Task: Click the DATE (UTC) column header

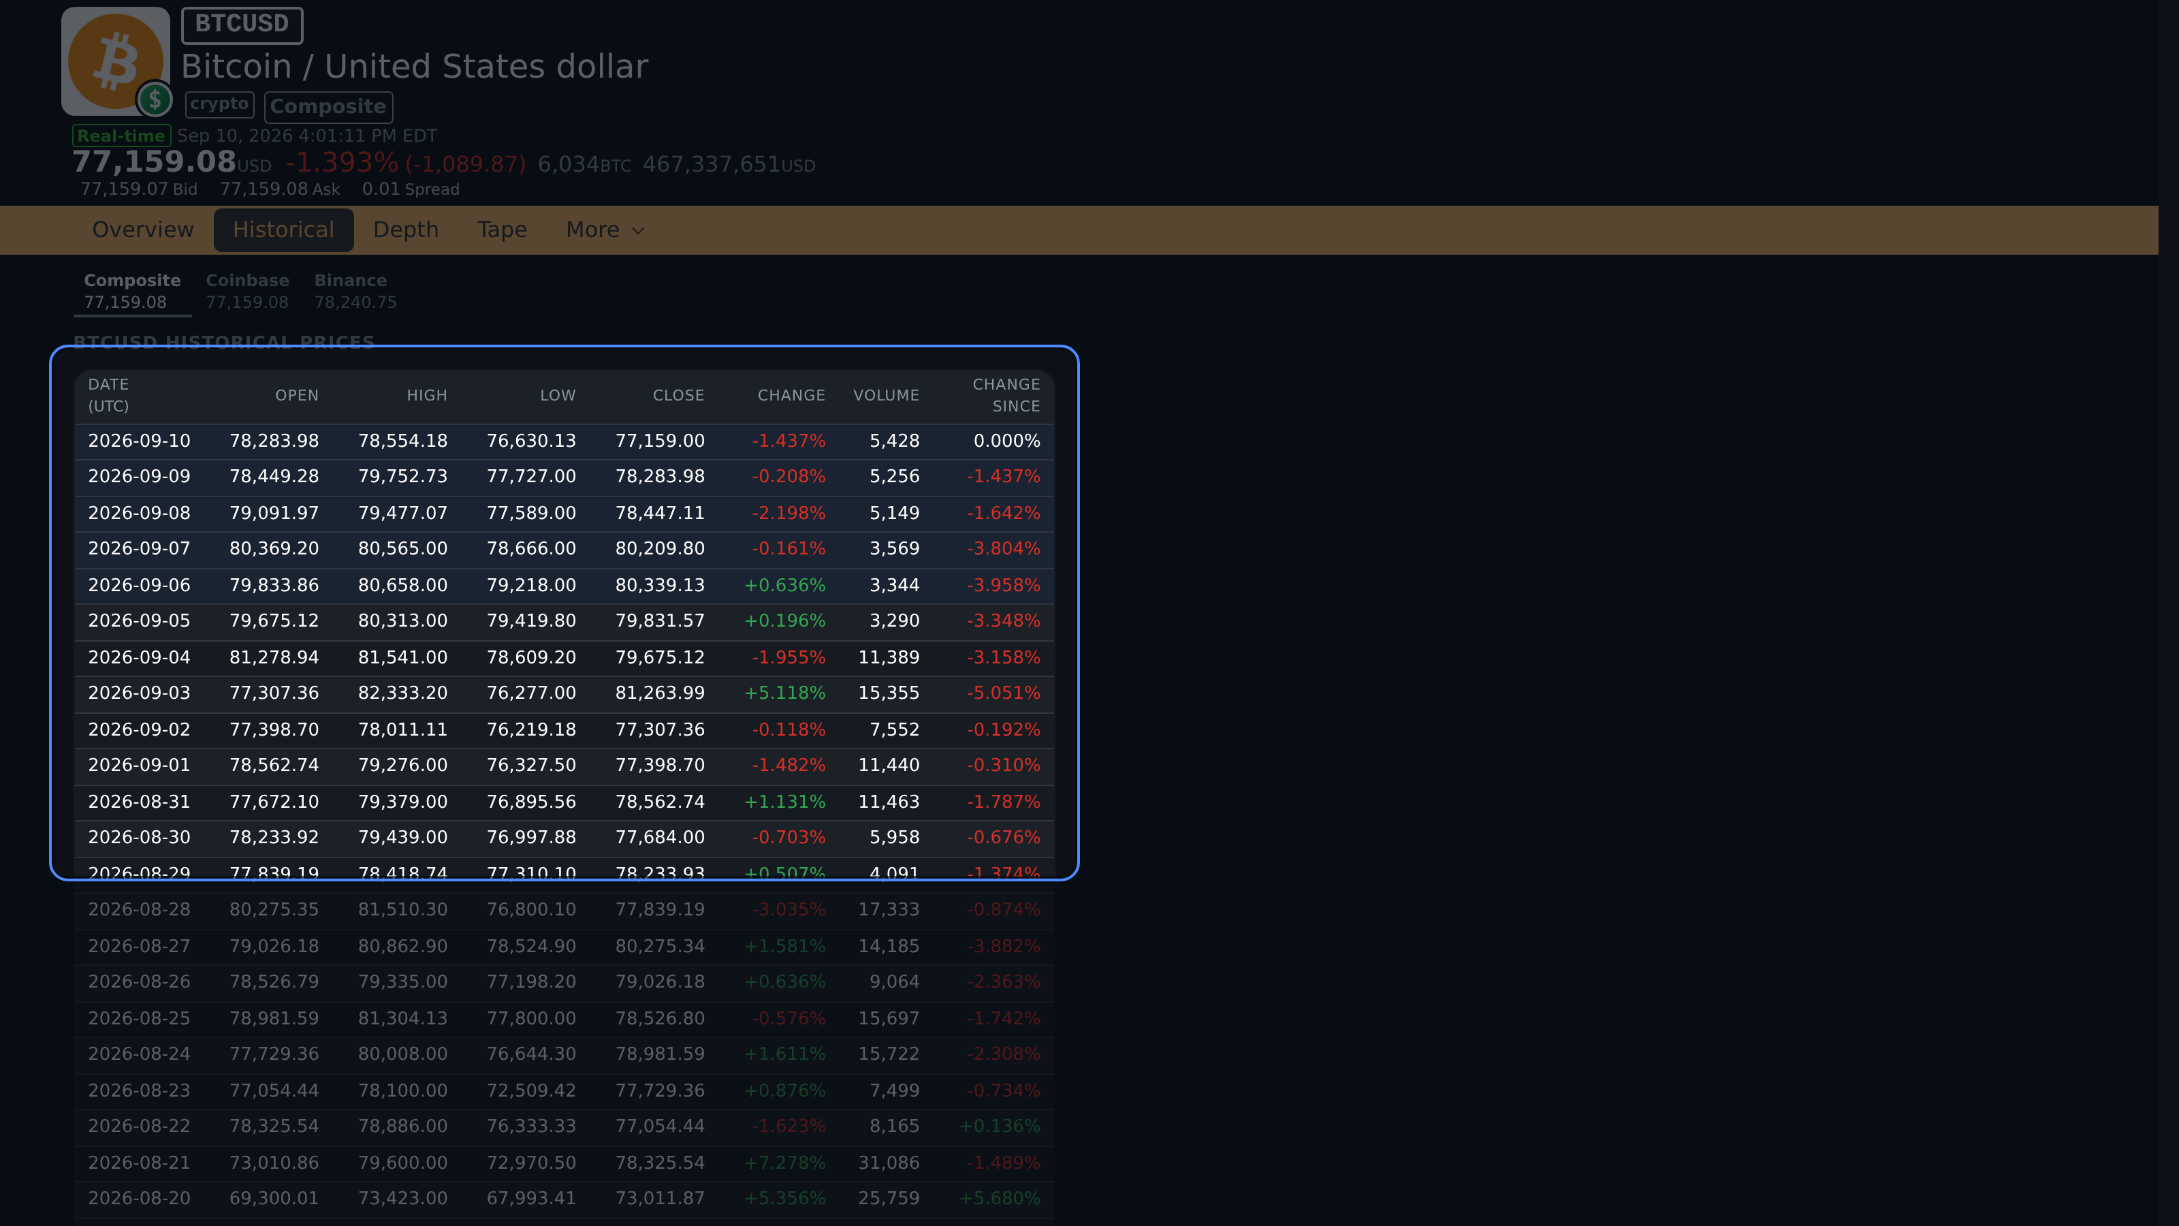Action: pos(108,395)
